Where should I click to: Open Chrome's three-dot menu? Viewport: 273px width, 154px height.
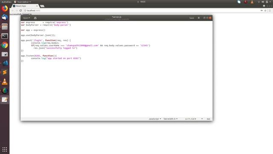[x=270, y=10]
